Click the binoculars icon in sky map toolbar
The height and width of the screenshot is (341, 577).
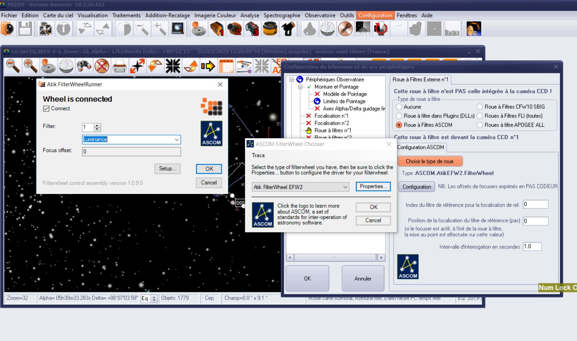[84, 66]
